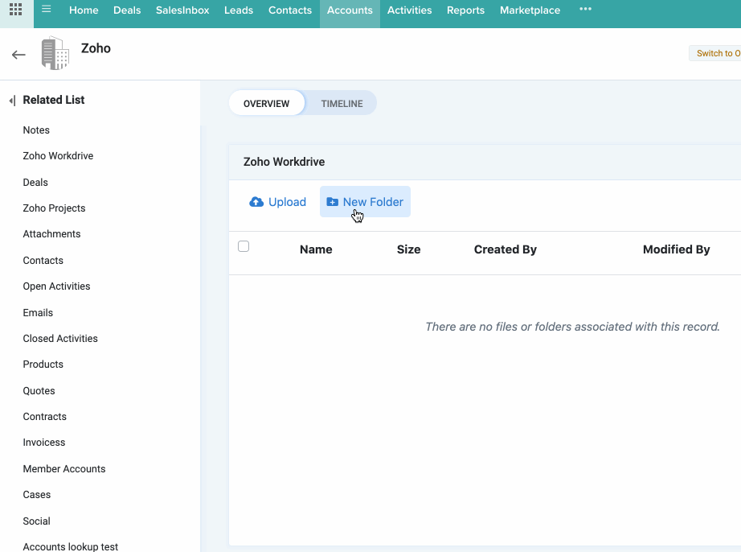Jump to Notes in Related List
Image resolution: width=741 pixels, height=552 pixels.
[x=36, y=130]
